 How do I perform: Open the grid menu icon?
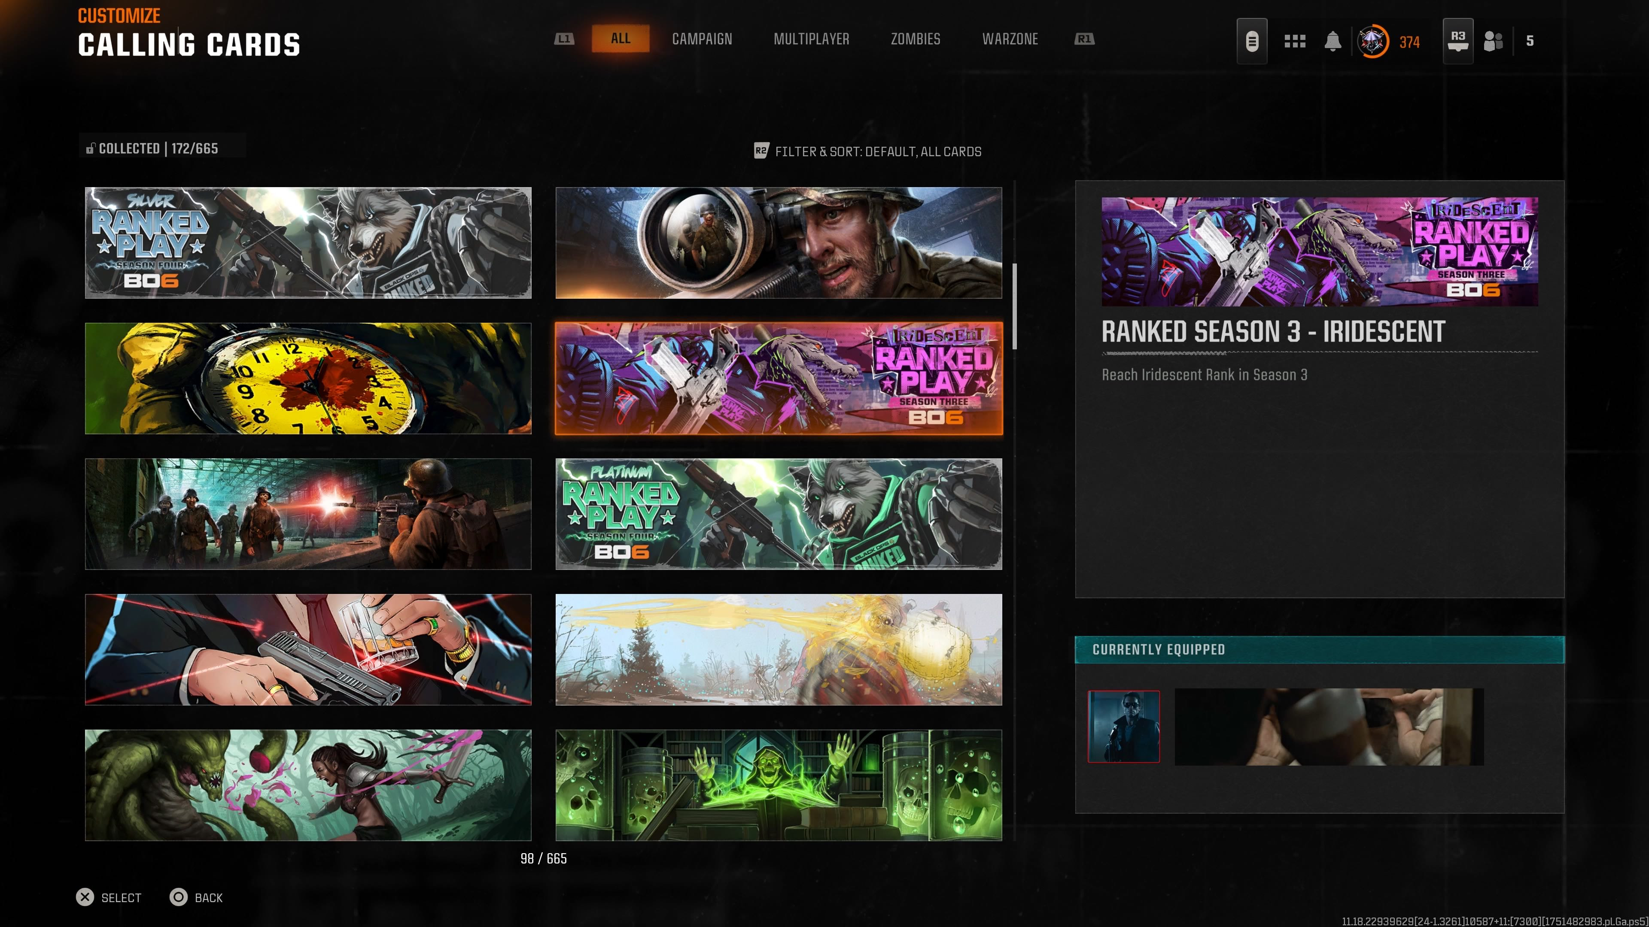point(1294,42)
